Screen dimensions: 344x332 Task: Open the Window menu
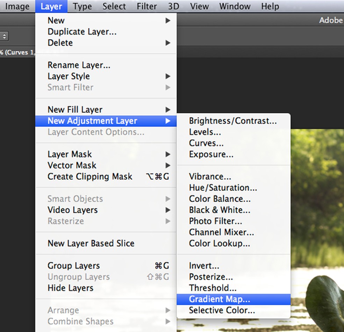click(x=235, y=6)
